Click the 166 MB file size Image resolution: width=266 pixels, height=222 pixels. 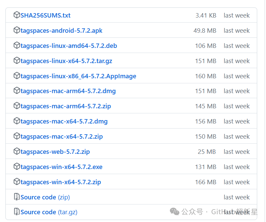tap(206, 182)
